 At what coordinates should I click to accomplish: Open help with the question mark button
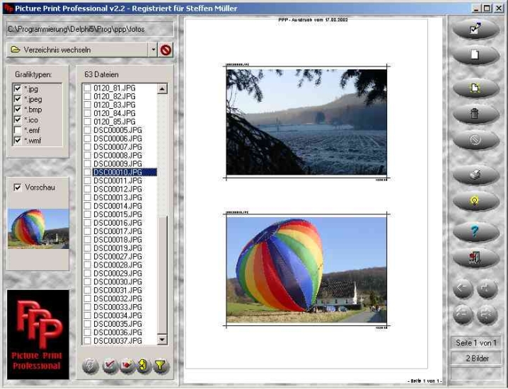pos(475,230)
